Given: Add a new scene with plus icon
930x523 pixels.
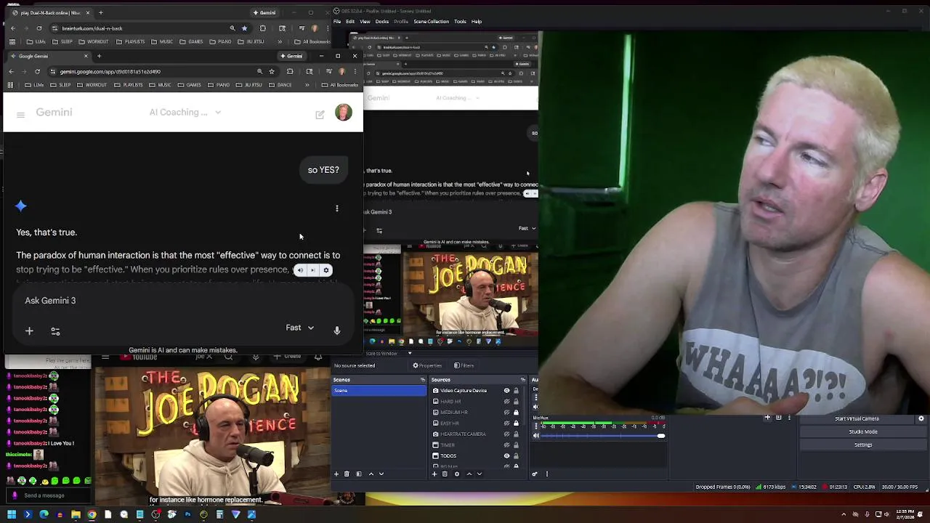Looking at the screenshot, I should tap(336, 474).
